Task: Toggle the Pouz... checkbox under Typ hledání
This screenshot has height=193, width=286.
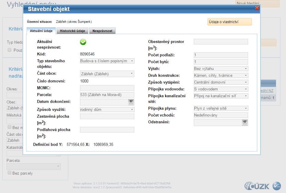Action: click(x=9, y=50)
